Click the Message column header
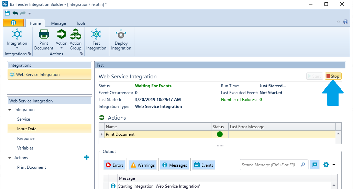The image size is (353, 189). [224, 178]
